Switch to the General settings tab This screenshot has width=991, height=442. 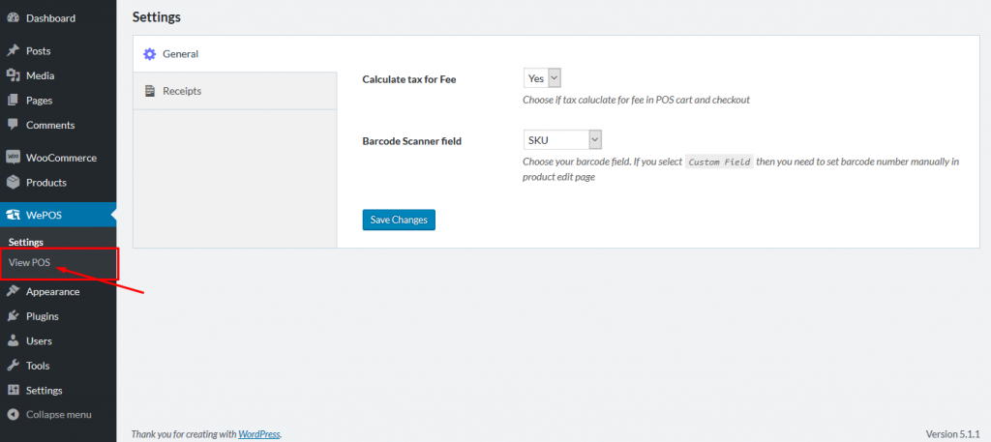coord(234,54)
